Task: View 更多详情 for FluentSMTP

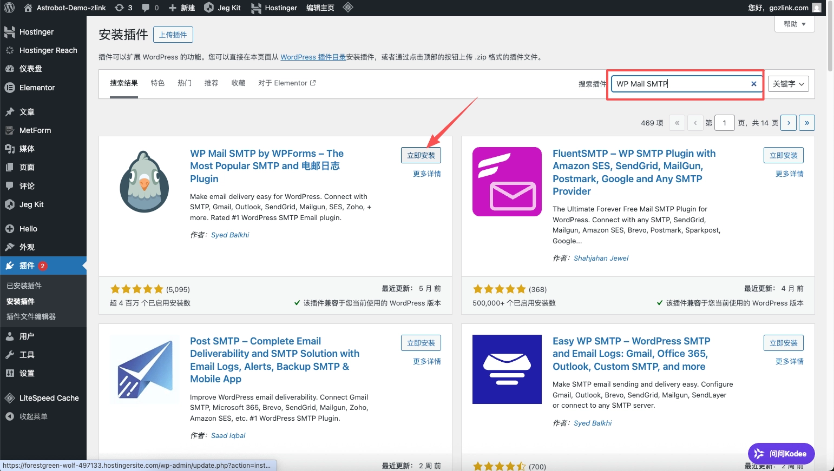Action: tap(790, 174)
